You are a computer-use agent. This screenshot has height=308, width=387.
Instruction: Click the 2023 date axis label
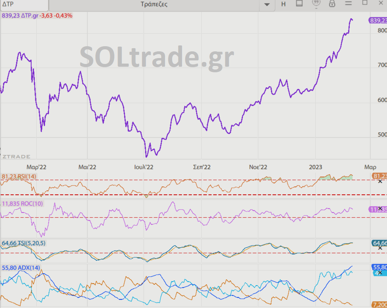click(315, 167)
